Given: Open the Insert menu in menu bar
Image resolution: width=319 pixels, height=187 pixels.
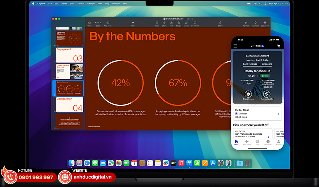Looking at the screenshot, I should [x=63, y=3].
